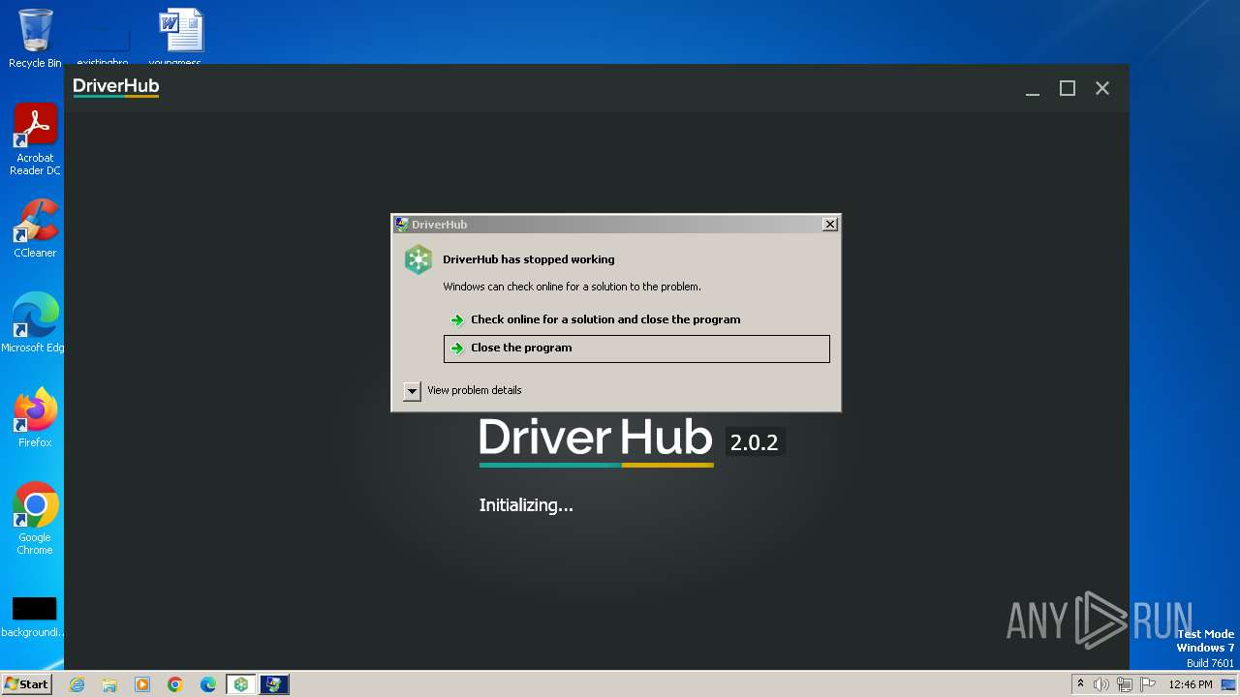1240x697 pixels.
Task: Open Firefox desktop shortcut
Action: click(x=35, y=417)
